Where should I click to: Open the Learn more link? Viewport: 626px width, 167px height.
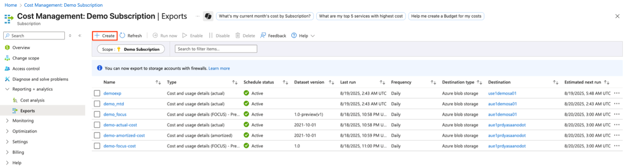click(x=219, y=68)
